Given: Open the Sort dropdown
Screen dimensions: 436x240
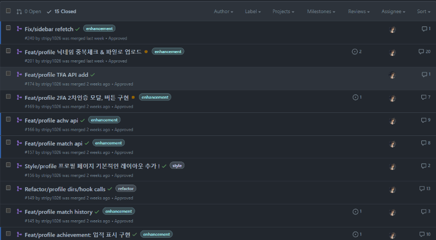Looking at the screenshot, I should 423,12.
